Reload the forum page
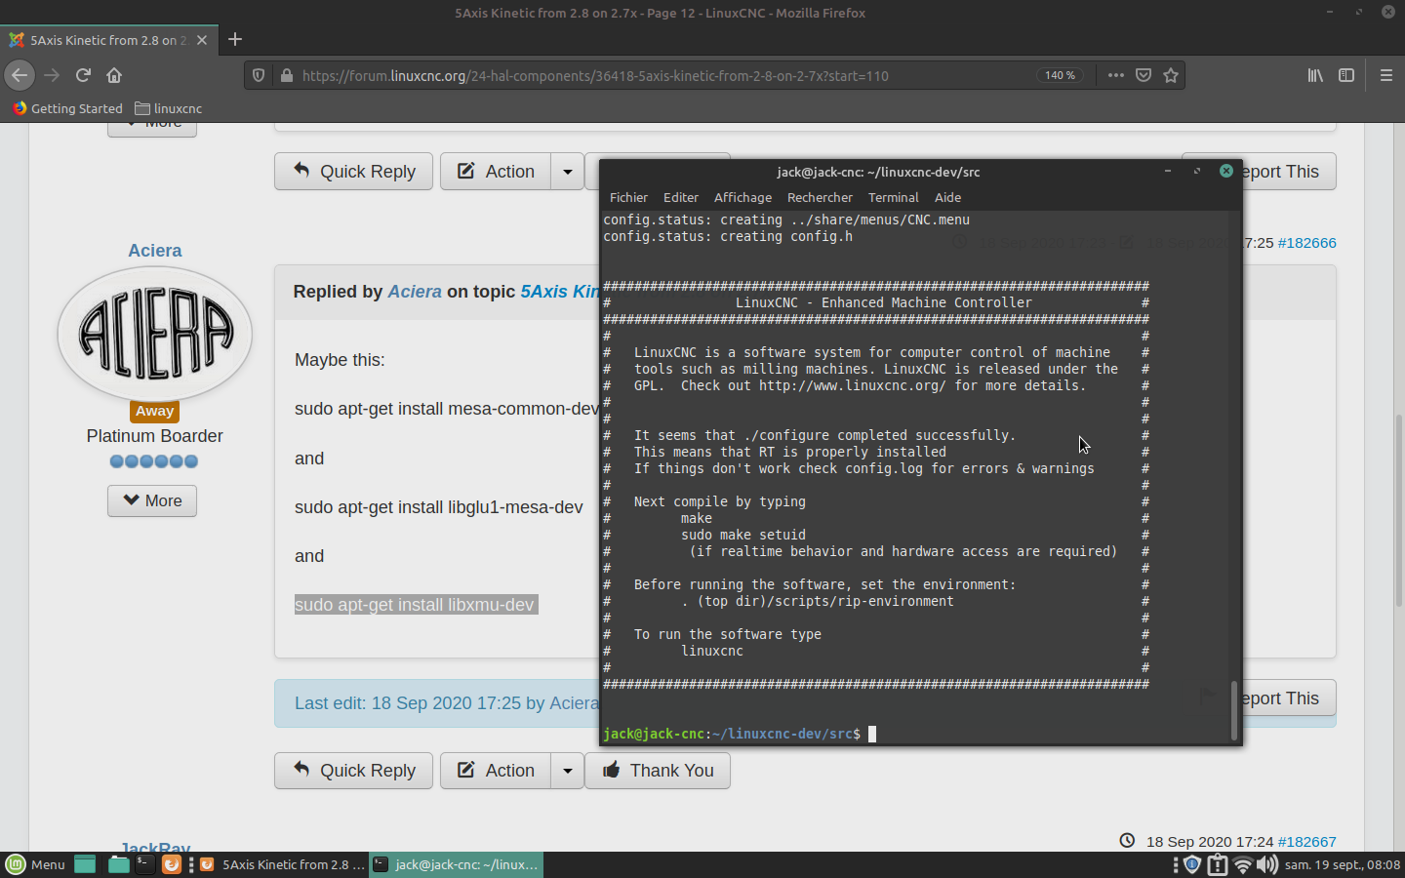Screen dimensions: 1405x878 tap(83, 75)
